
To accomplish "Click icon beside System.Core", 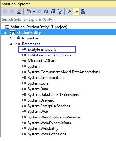I will pos(24,83).
